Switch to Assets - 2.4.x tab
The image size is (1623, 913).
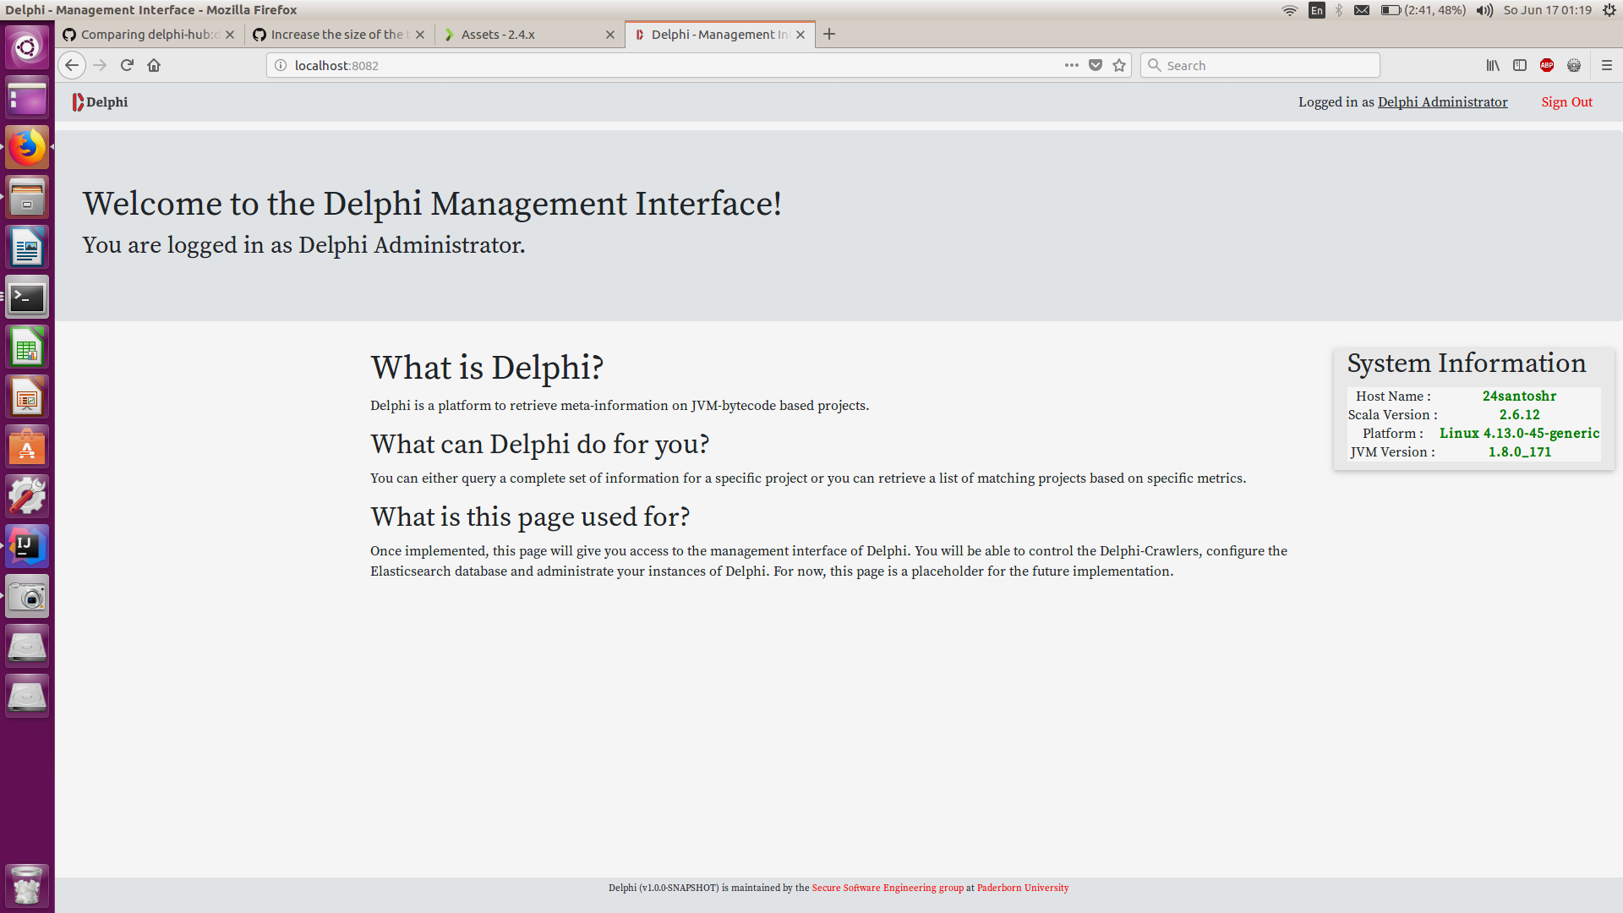[524, 35]
